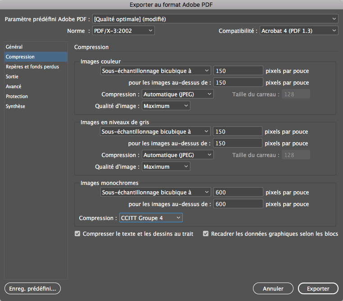Open Images couleur Compression dropdown
Viewport: 343px width, 301px height.
coord(177,94)
